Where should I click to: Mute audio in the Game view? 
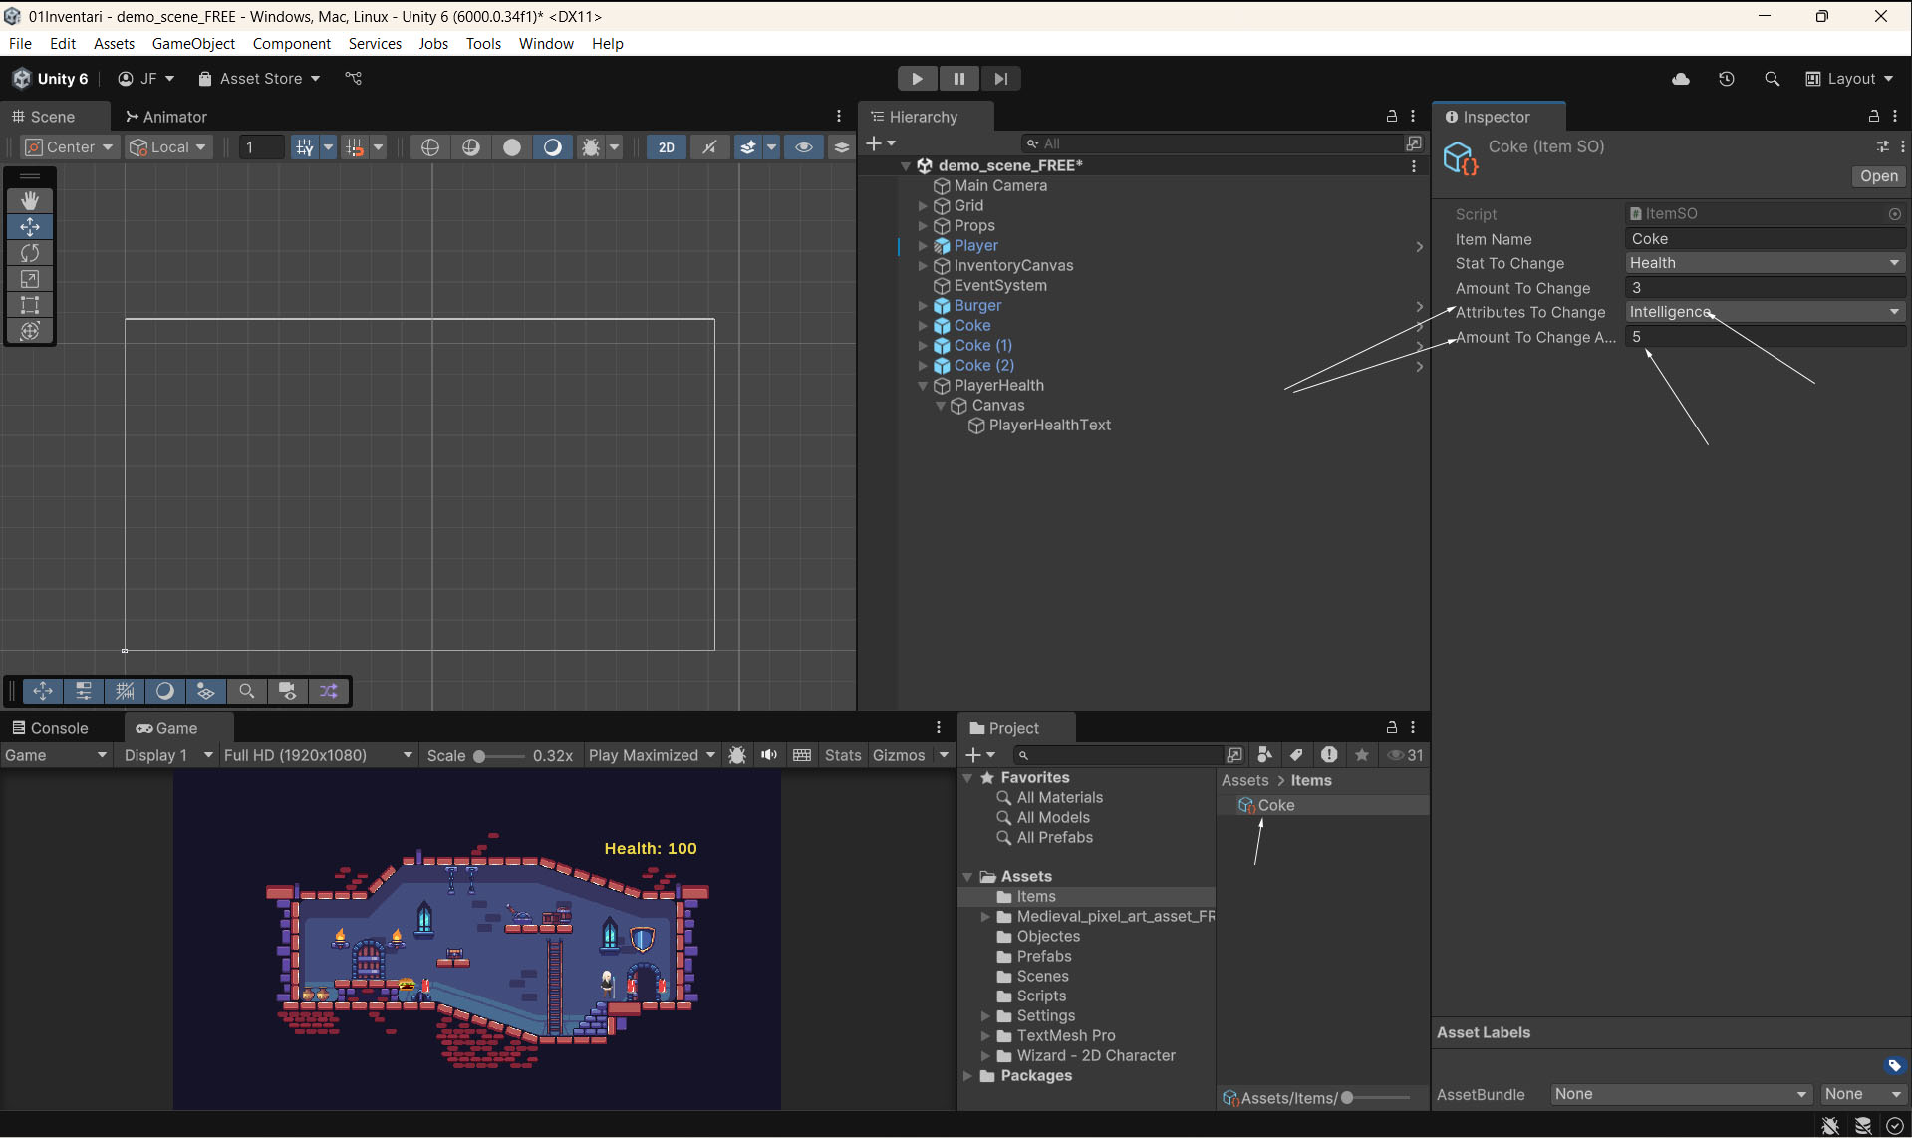(x=769, y=755)
